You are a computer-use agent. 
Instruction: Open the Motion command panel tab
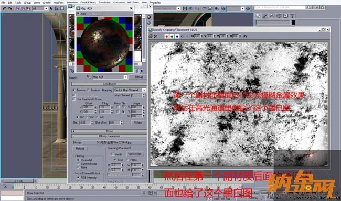pyautogui.click(x=279, y=16)
